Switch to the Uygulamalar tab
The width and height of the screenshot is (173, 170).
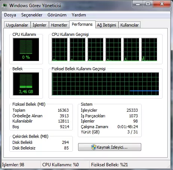(17, 25)
